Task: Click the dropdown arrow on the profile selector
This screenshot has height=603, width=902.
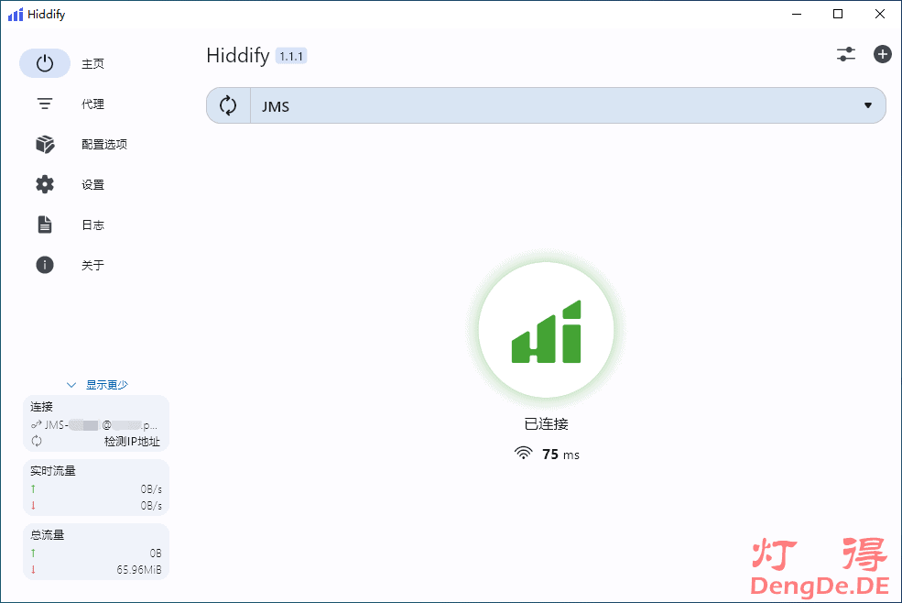Action: point(867,105)
